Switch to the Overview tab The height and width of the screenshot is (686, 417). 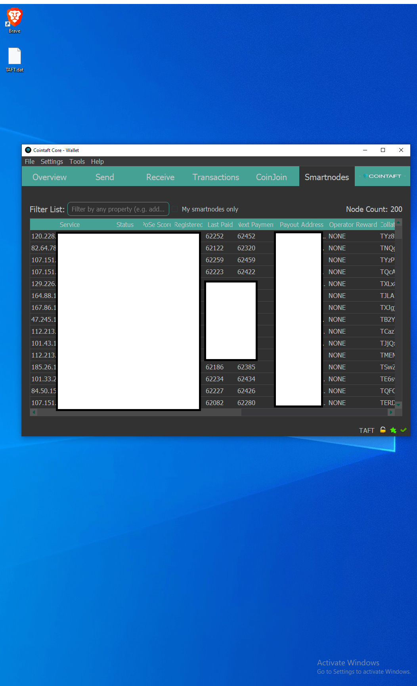pos(50,177)
